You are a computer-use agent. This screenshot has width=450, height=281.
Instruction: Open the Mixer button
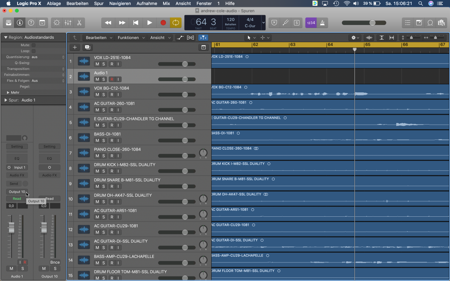point(68,22)
